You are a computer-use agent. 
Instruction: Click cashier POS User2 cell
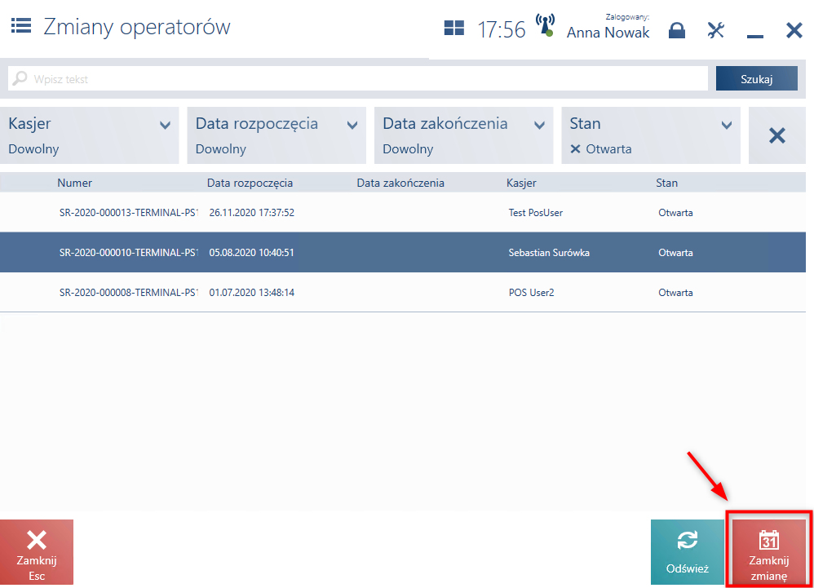[x=531, y=293]
